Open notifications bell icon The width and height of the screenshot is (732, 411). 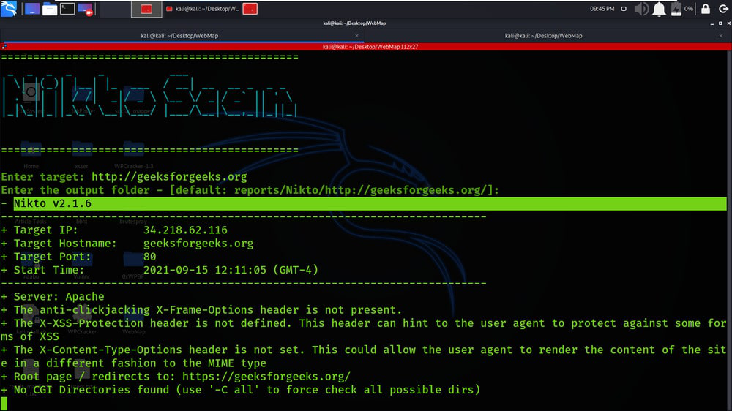659,9
